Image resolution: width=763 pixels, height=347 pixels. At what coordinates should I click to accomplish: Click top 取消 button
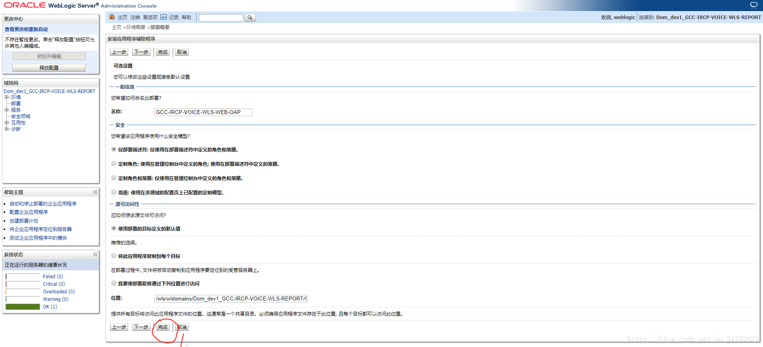click(x=182, y=52)
